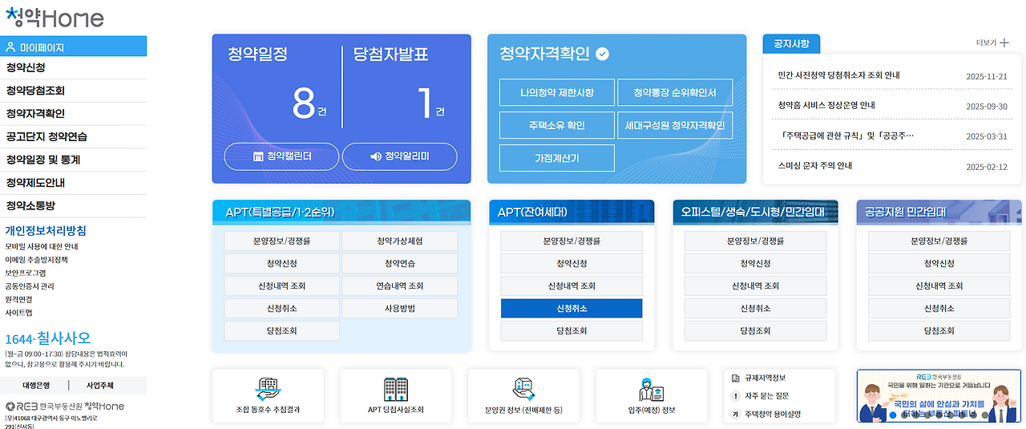This screenshot has height=429, width=1026.
Task: Open 보안프로그램 link in sidebar
Action: 26,273
